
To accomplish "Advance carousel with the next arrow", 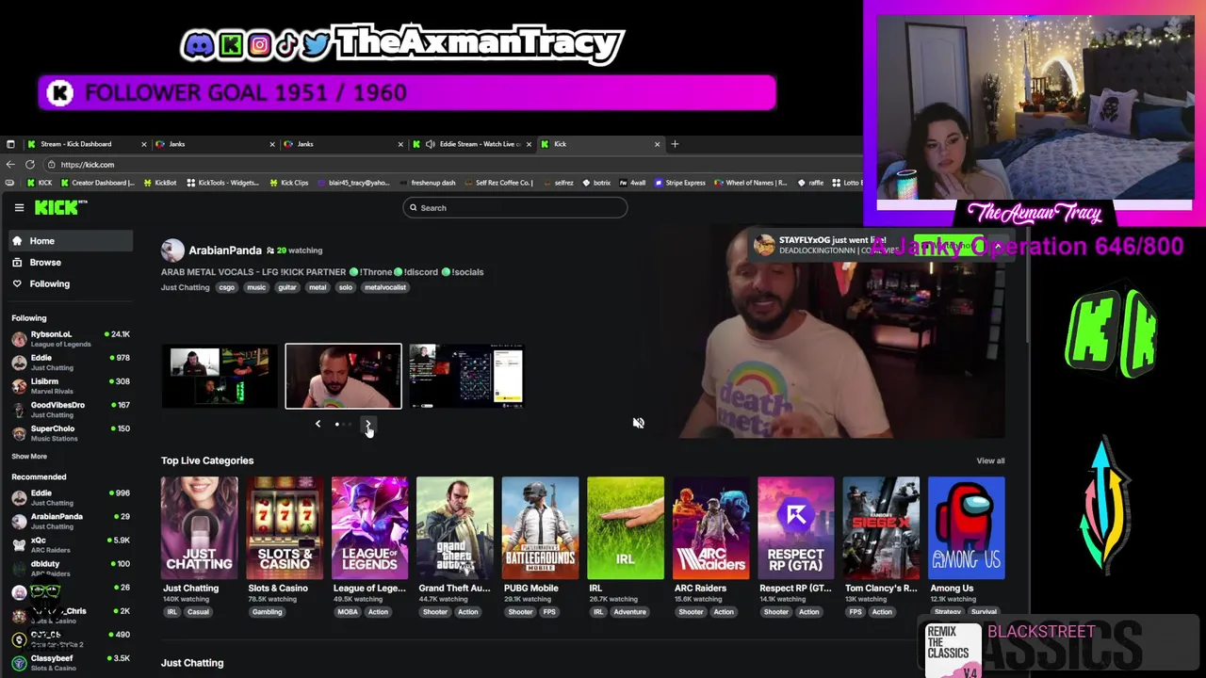I will coord(367,425).
